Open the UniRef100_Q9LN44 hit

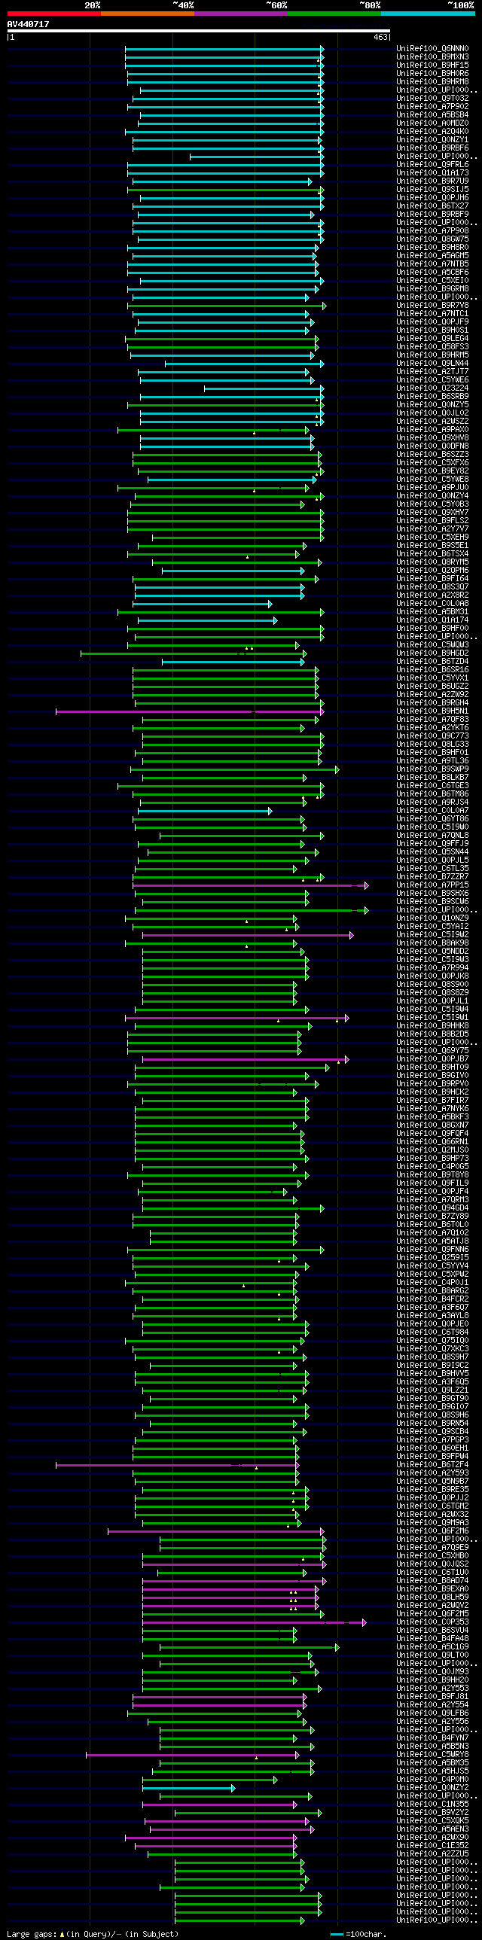(432, 364)
